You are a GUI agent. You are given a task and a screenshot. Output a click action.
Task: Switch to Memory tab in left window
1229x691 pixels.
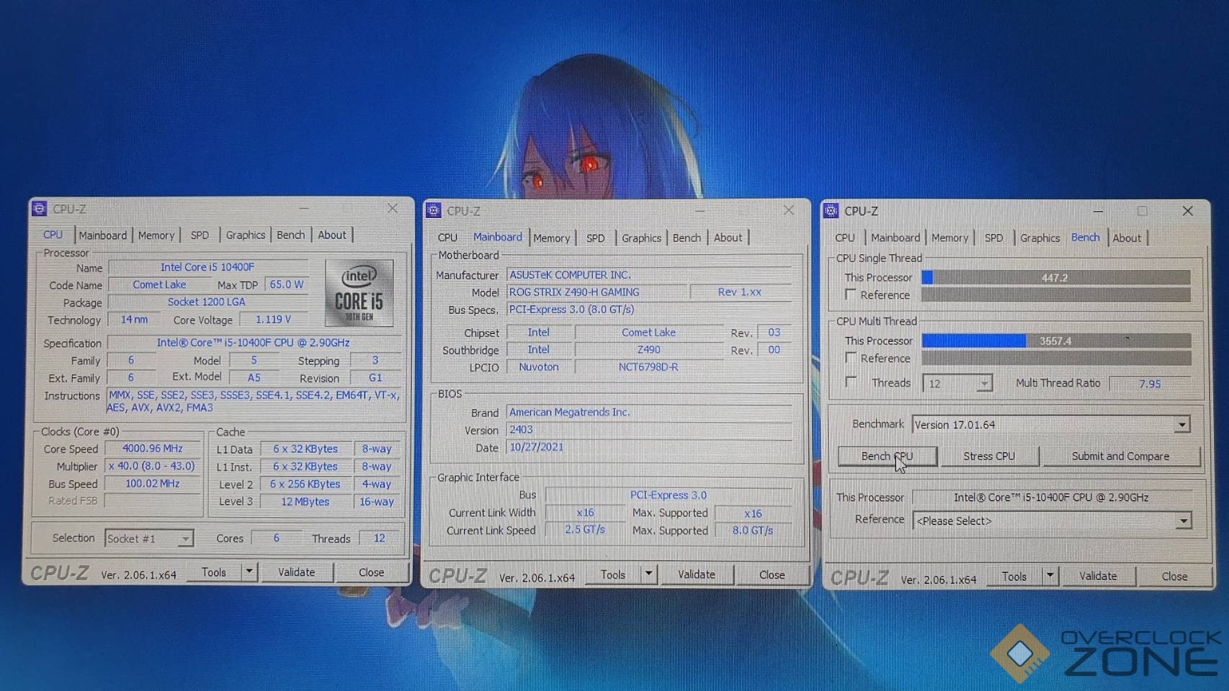[156, 235]
